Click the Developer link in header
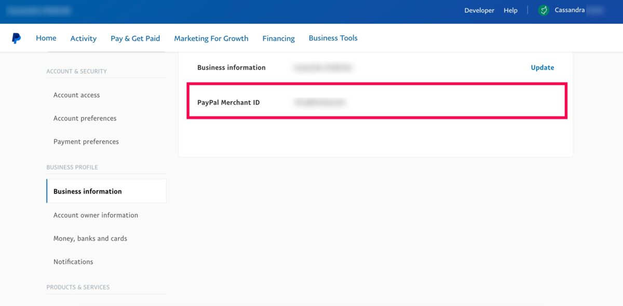 pos(479,10)
